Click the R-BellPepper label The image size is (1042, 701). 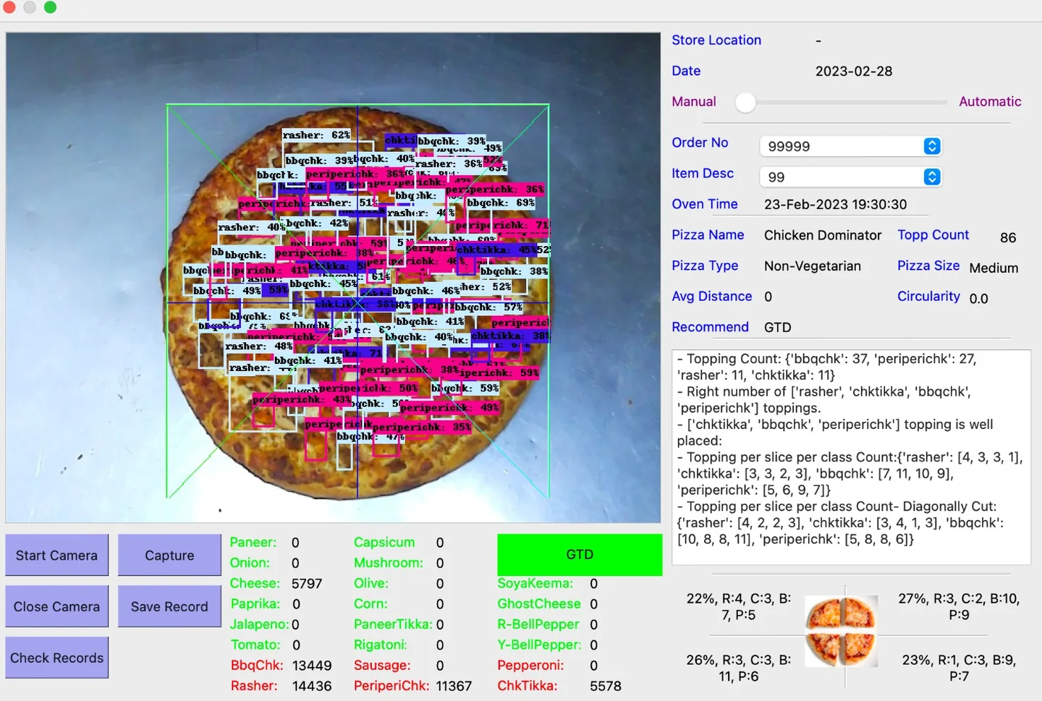click(538, 624)
